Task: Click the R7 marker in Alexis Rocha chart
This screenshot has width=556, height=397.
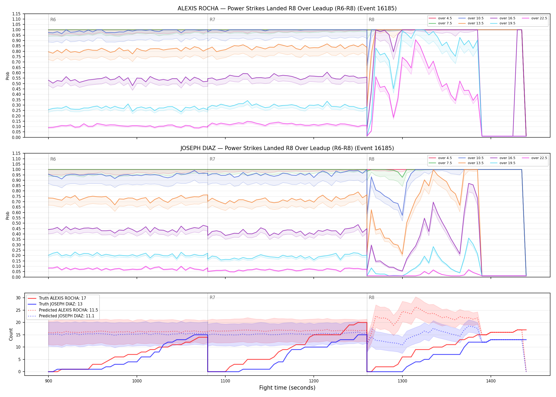Action: pyautogui.click(x=212, y=20)
